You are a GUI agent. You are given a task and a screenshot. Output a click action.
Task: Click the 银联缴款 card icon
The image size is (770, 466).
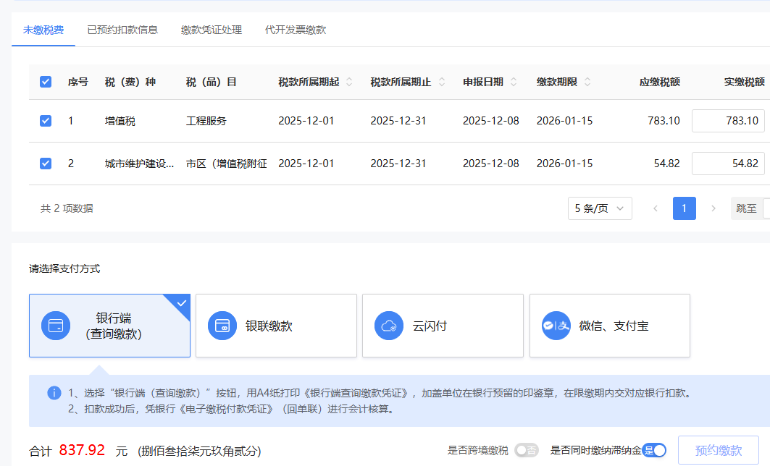(223, 326)
